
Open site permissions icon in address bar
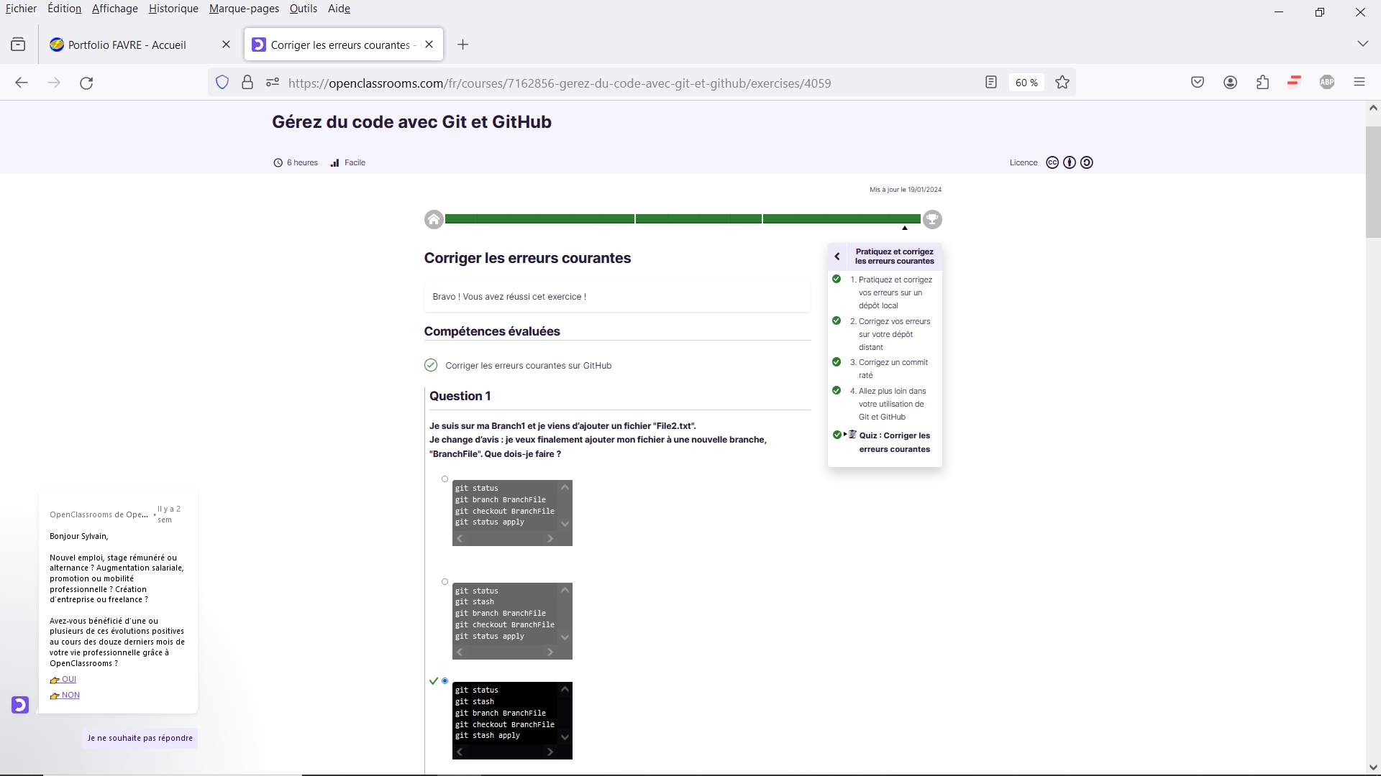tap(273, 83)
